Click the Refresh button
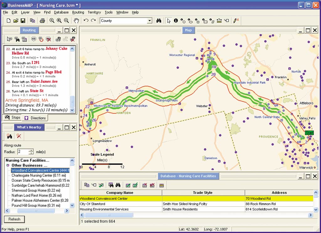 [14, 219]
